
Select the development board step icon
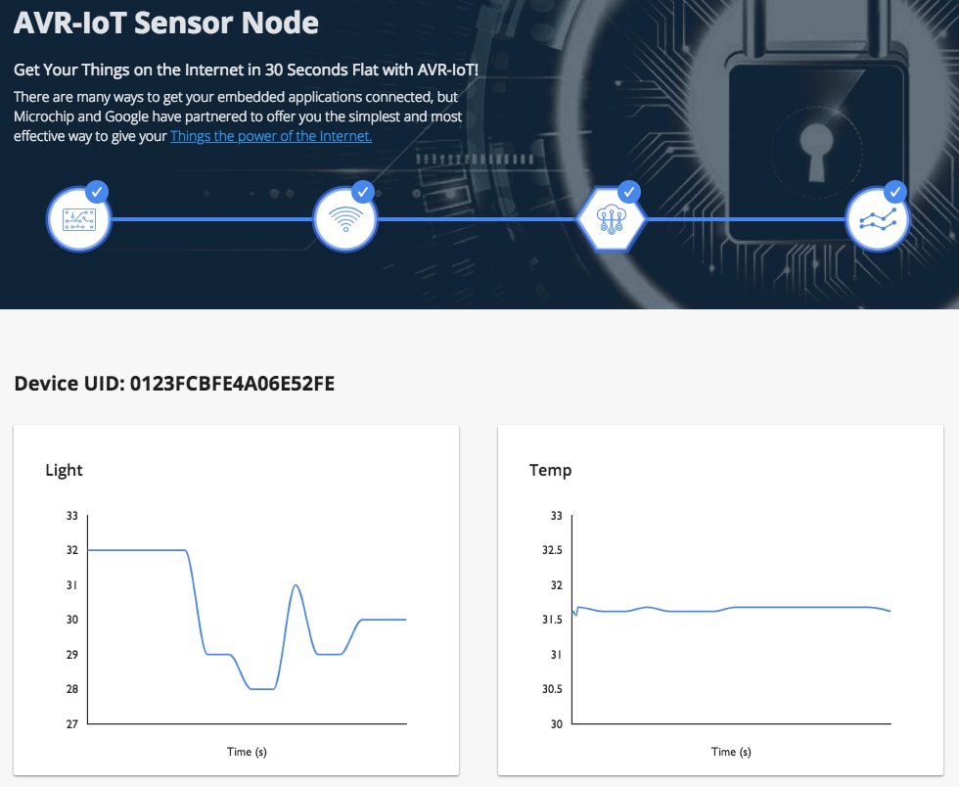(78, 217)
